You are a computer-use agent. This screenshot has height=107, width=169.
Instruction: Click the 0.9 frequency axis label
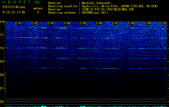click(x=2, y=62)
